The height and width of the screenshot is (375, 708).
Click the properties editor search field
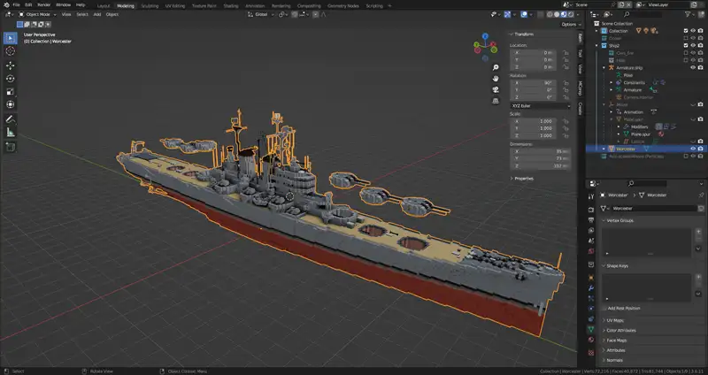(647, 183)
